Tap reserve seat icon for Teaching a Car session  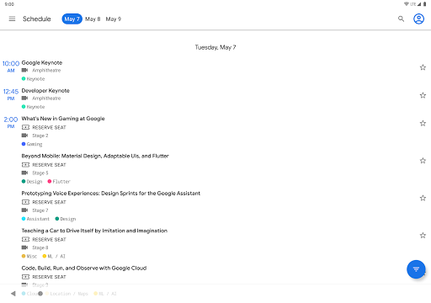click(25, 239)
